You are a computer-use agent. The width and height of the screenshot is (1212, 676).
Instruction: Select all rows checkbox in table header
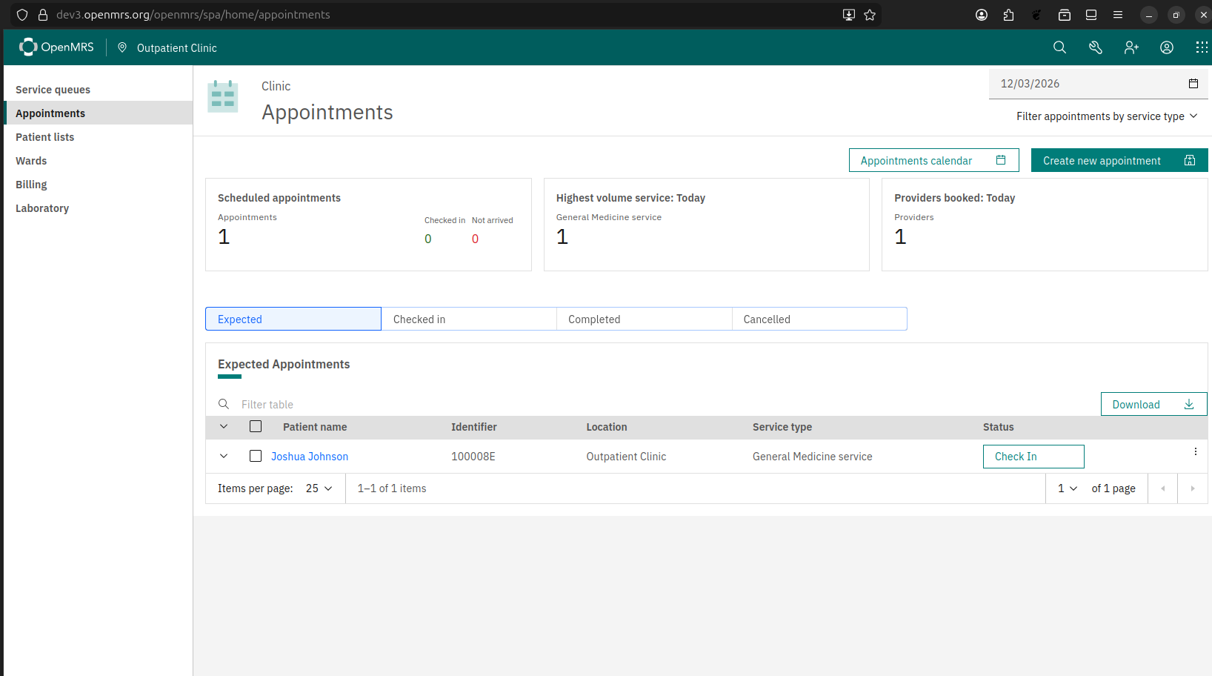click(x=256, y=426)
